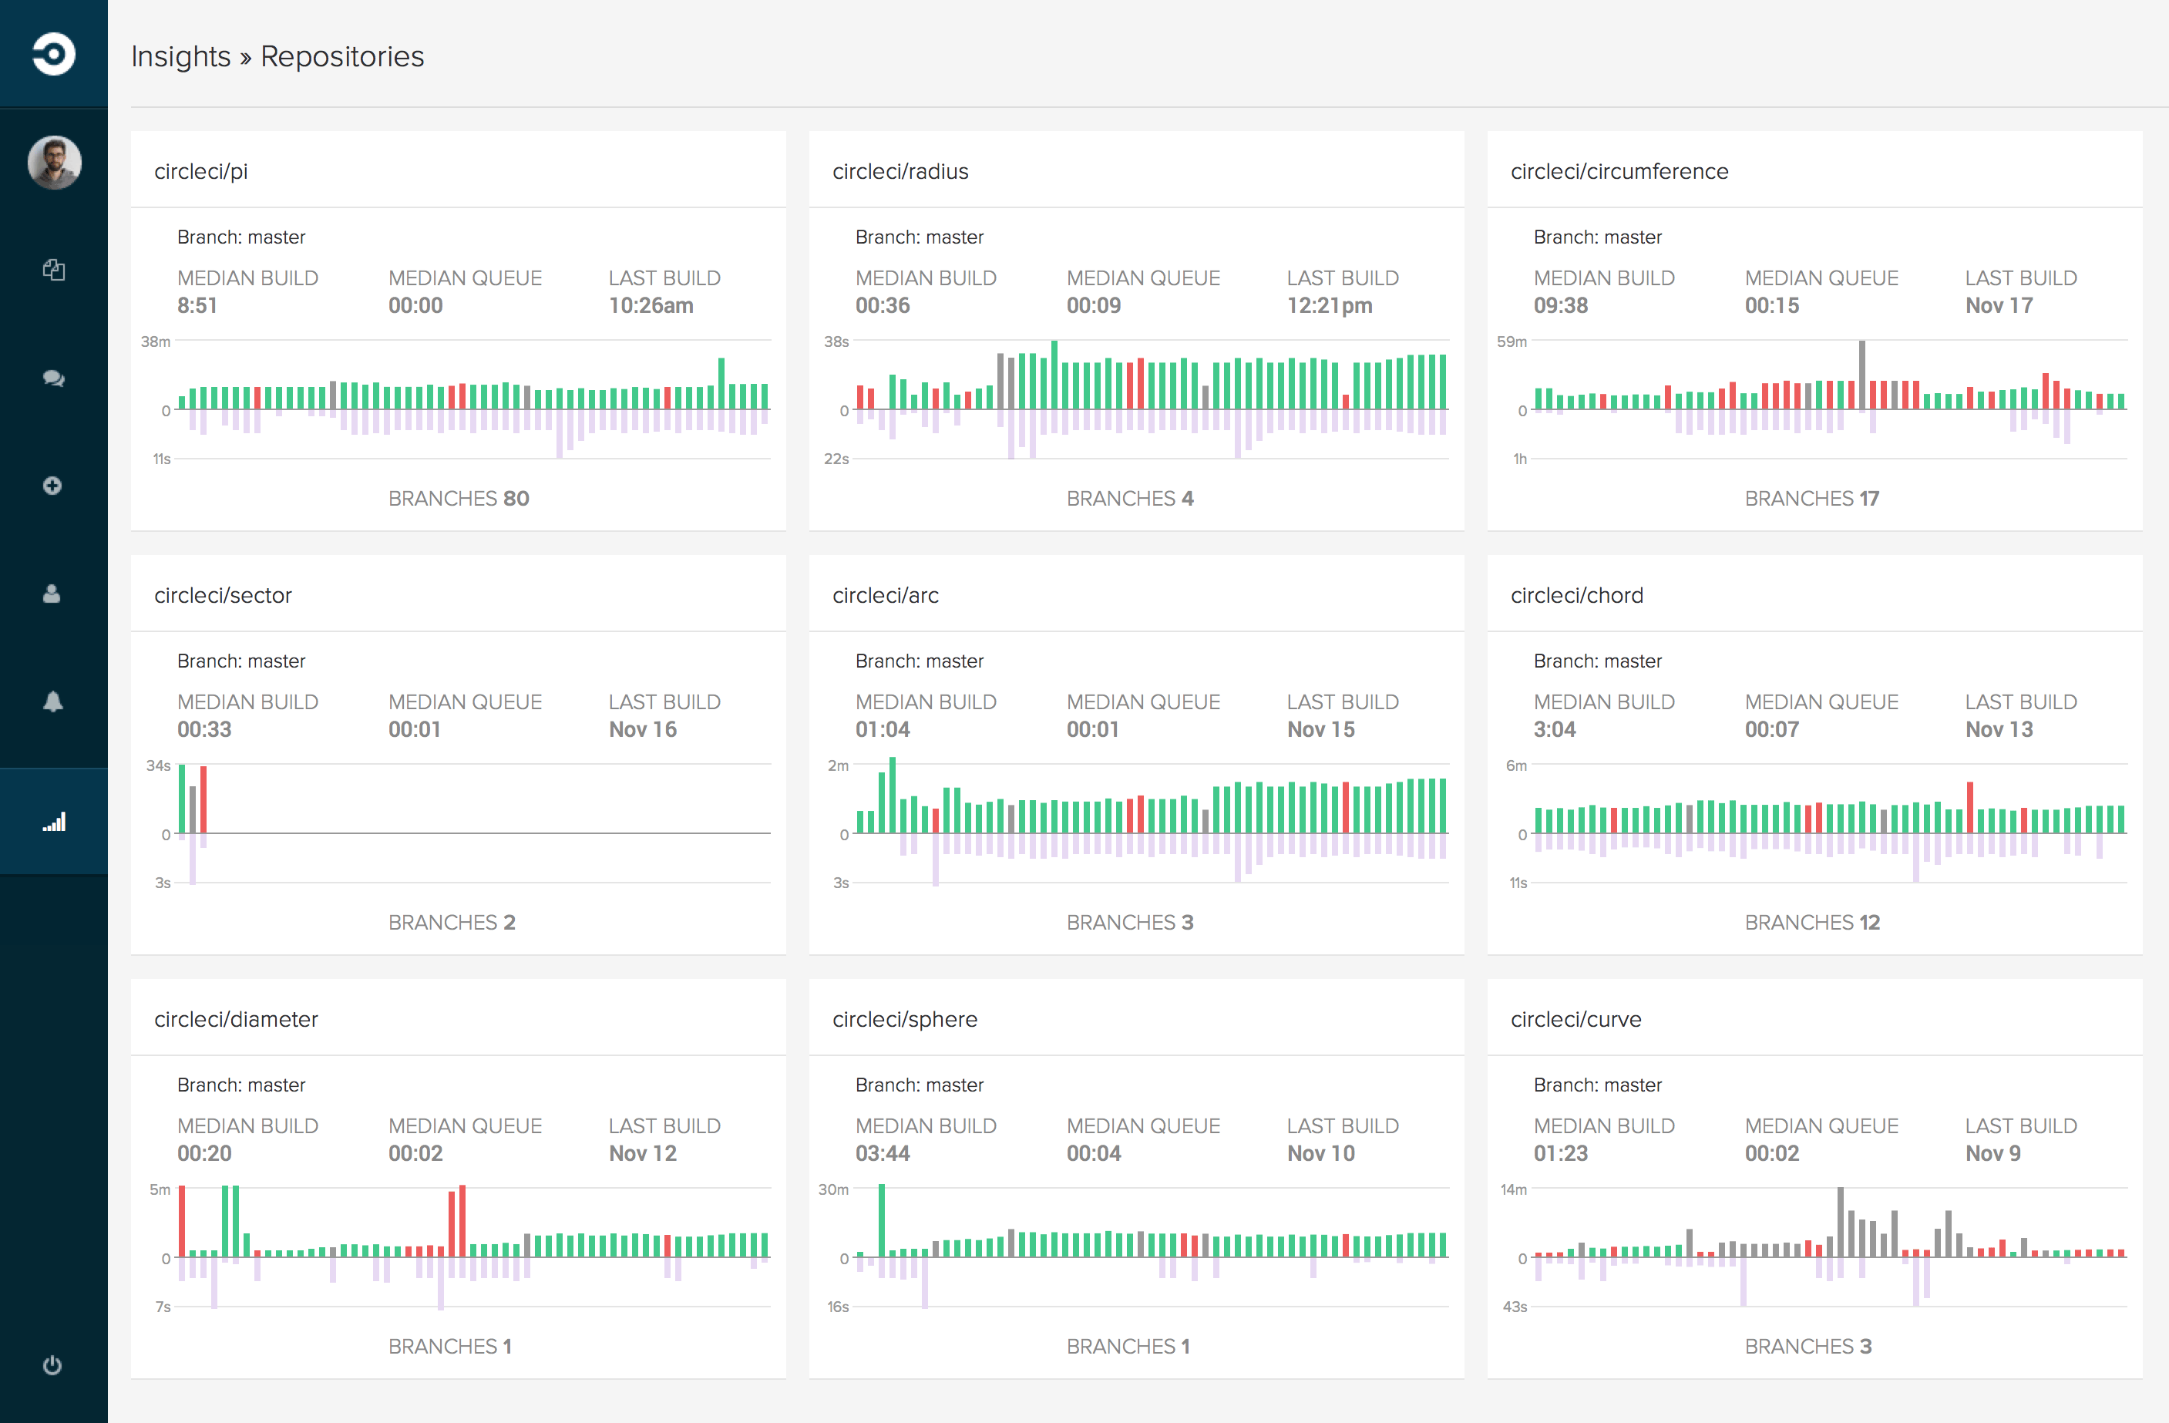Open the circleci/sphere repository
2169x1423 pixels.
click(x=904, y=1019)
